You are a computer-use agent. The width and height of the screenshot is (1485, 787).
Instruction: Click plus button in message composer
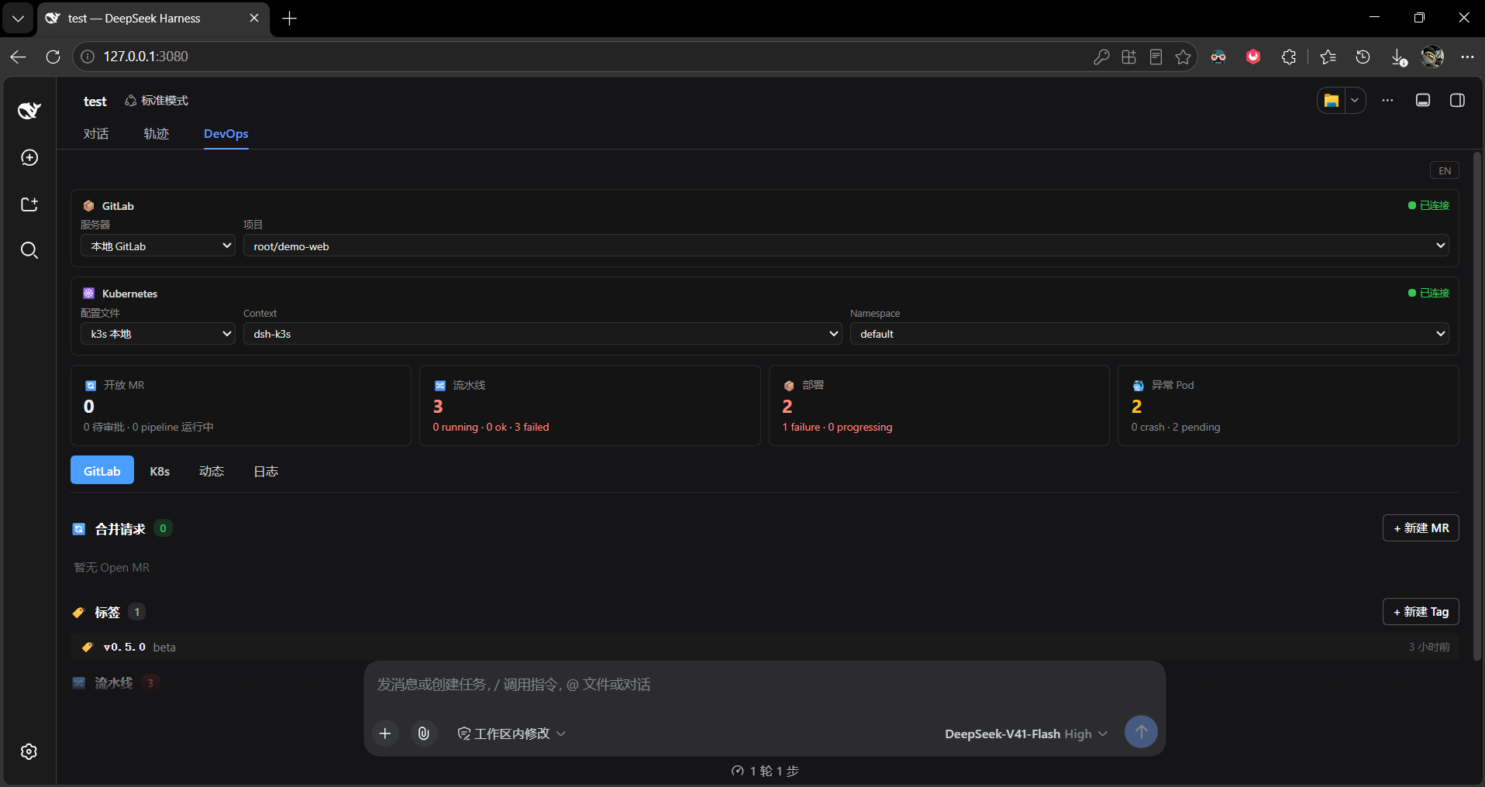tap(385, 733)
